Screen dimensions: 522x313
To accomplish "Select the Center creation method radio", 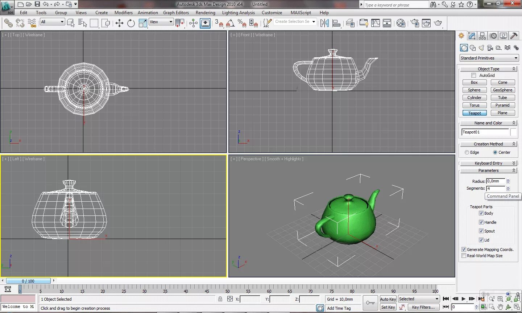I will click(495, 152).
